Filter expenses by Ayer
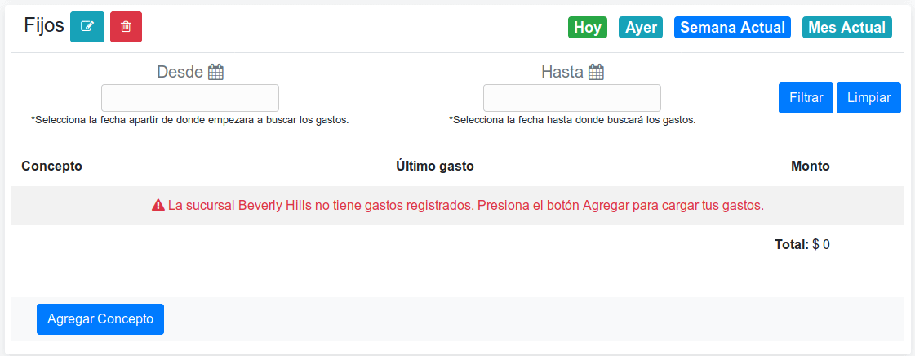Viewport: 915px width, 356px height. click(641, 28)
